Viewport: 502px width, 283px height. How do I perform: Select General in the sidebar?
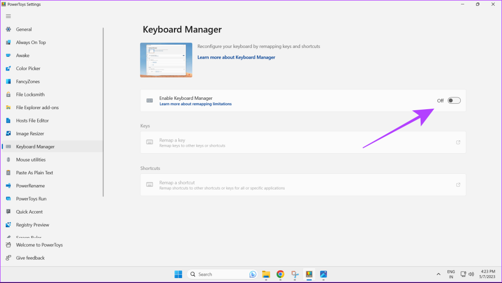(52, 29)
